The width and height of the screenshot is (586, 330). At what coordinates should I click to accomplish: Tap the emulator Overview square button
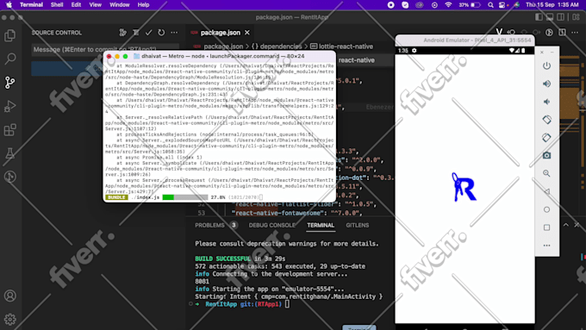click(546, 227)
